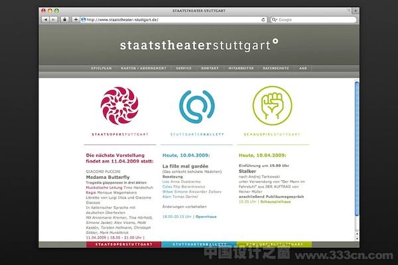The image size is (398, 265).
Task: Click the Besetzung heading
Action: (x=172, y=176)
